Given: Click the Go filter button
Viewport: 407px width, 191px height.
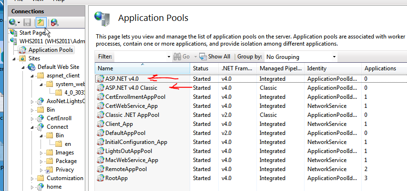Looking at the screenshot, I should (182, 57).
